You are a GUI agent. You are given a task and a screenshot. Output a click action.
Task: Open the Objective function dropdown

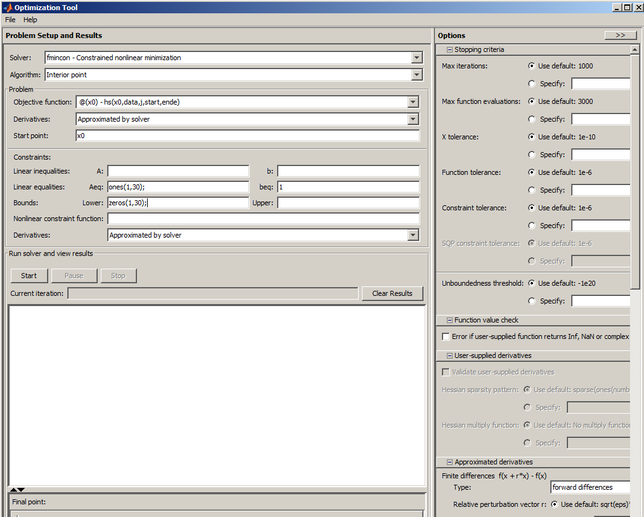click(413, 102)
